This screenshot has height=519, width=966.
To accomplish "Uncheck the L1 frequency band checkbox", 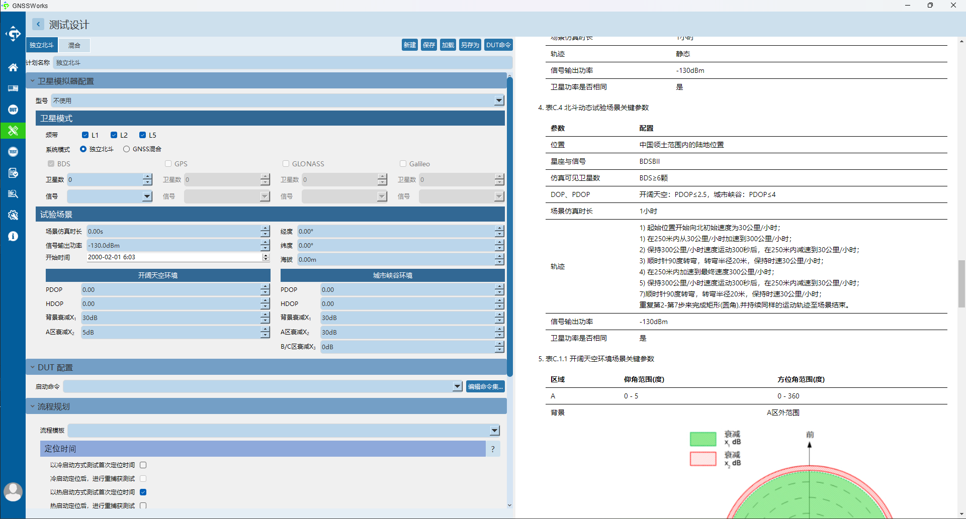I will 85,135.
